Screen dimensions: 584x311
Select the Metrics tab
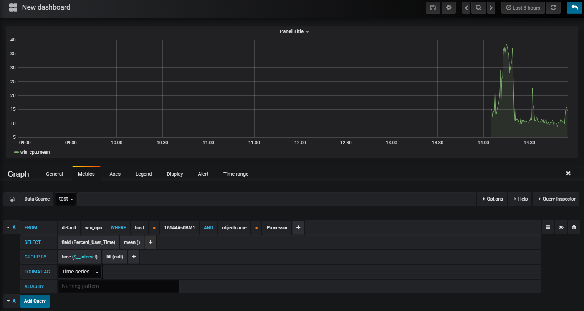[86, 174]
